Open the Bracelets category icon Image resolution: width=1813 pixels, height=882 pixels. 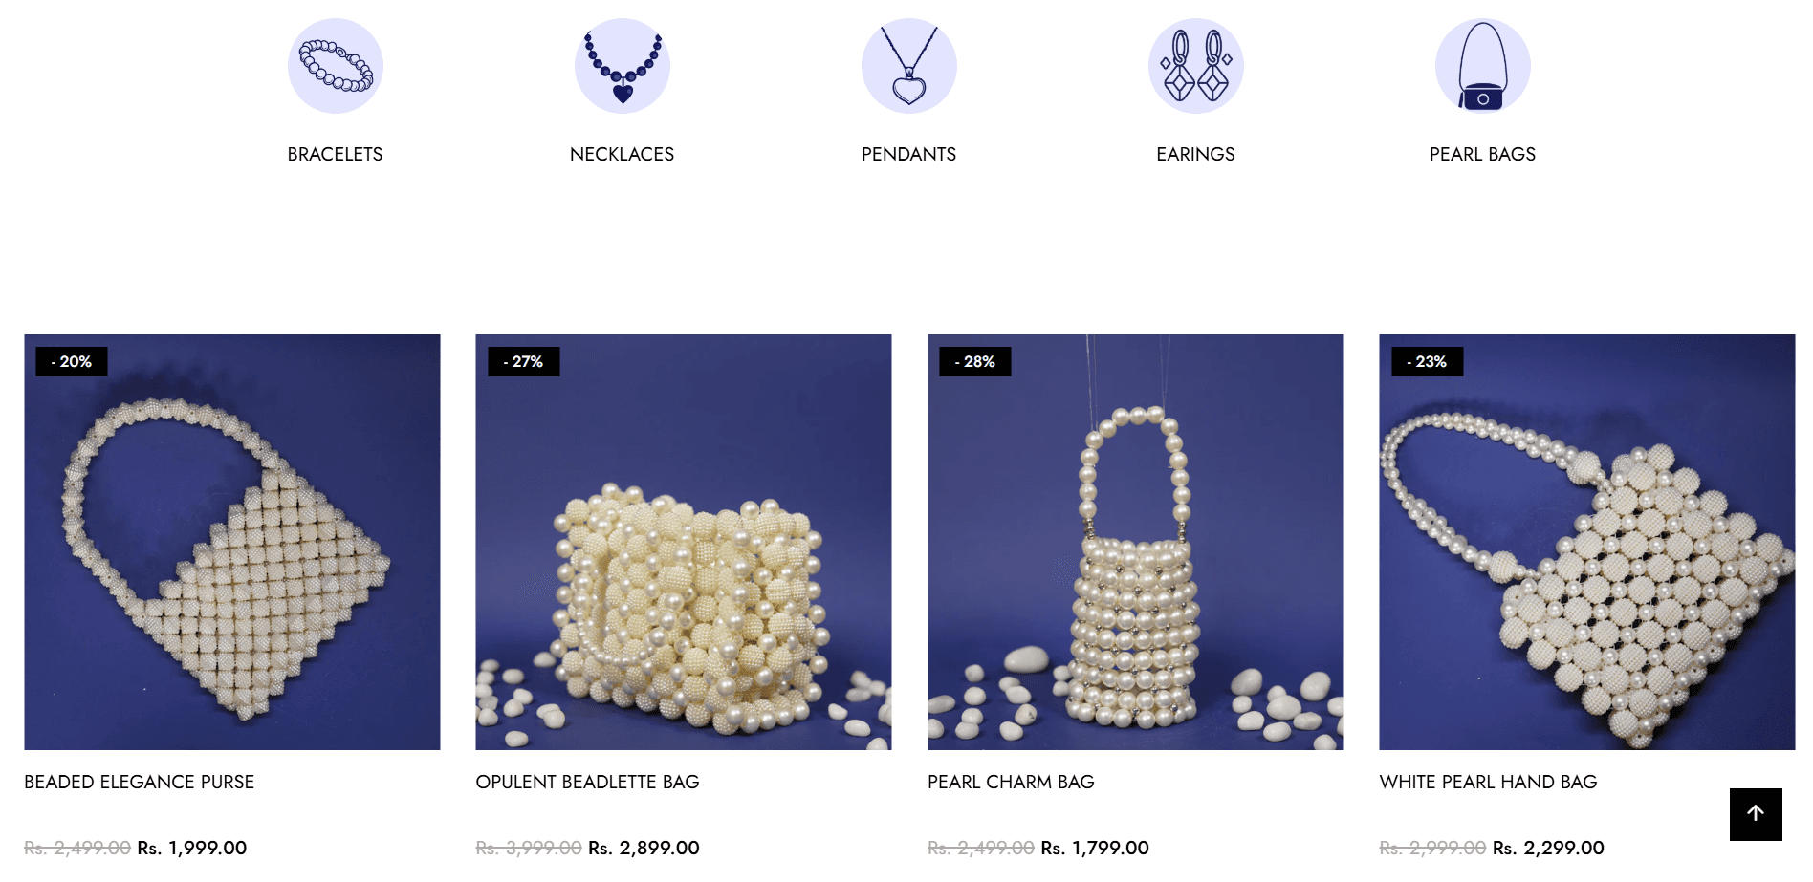[x=336, y=66]
